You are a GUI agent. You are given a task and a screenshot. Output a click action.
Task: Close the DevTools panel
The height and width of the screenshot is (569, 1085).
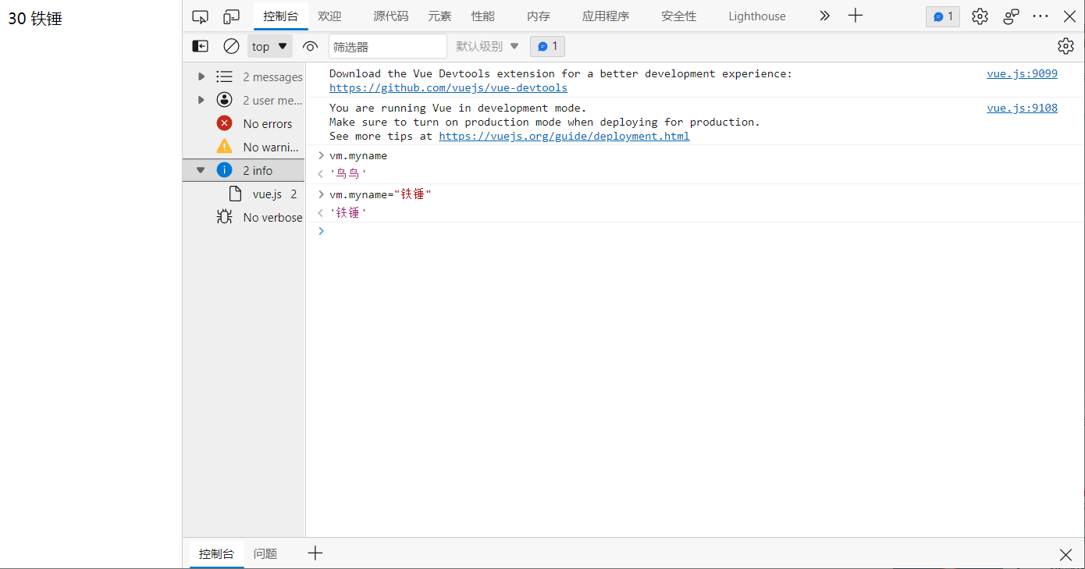(x=1069, y=16)
